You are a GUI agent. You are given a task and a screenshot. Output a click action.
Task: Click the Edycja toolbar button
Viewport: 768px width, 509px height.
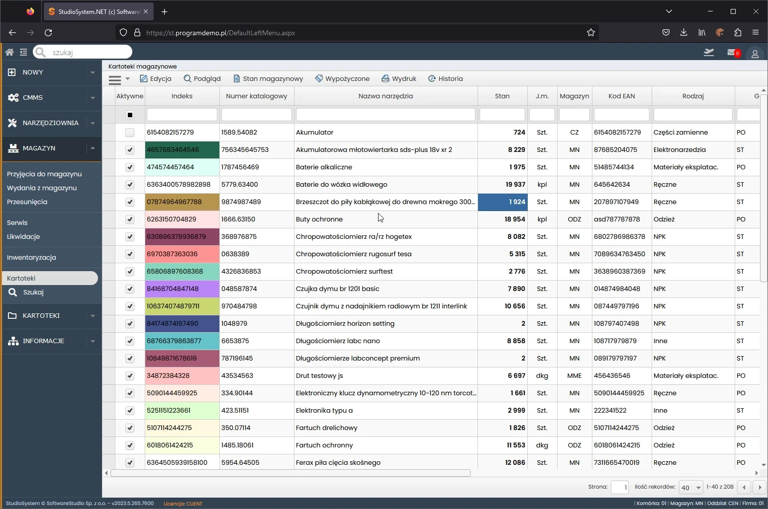tap(156, 78)
